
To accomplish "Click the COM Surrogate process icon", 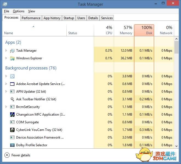I will 12,122.
